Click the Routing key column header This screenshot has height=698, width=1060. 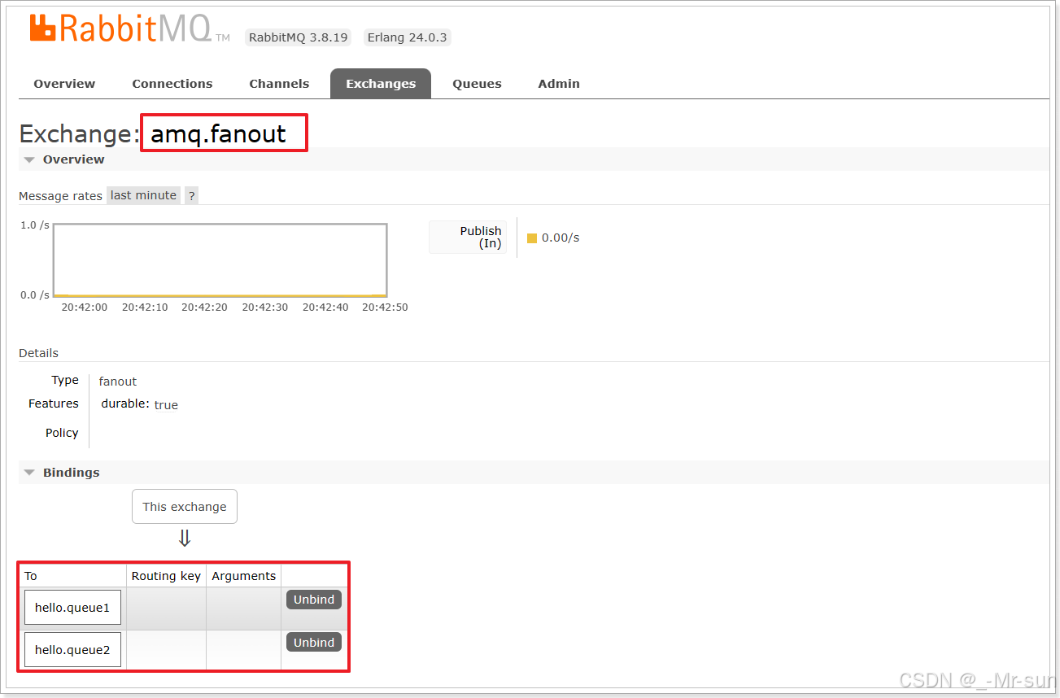166,576
